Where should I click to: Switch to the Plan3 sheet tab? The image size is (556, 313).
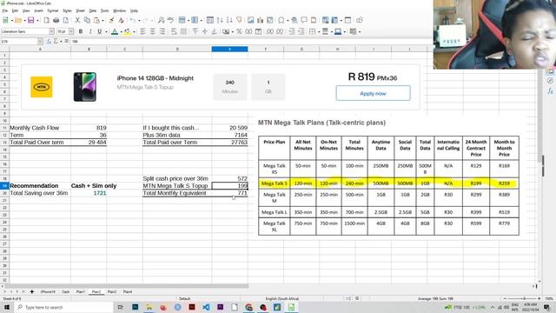point(112,292)
